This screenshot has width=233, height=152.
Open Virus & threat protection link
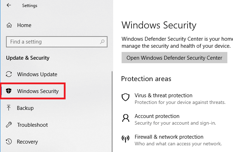point(164,95)
